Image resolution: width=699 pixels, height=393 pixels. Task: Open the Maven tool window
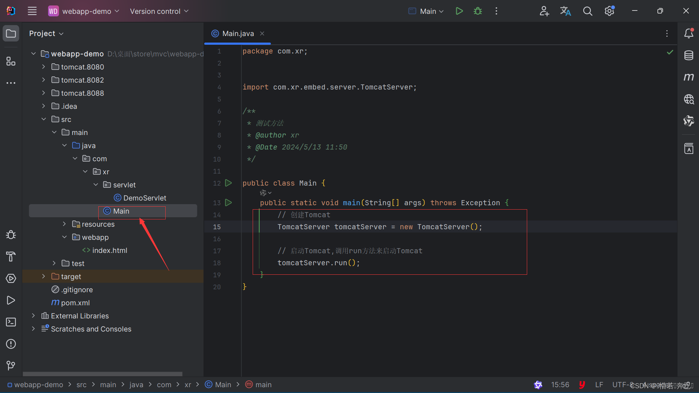coord(688,77)
